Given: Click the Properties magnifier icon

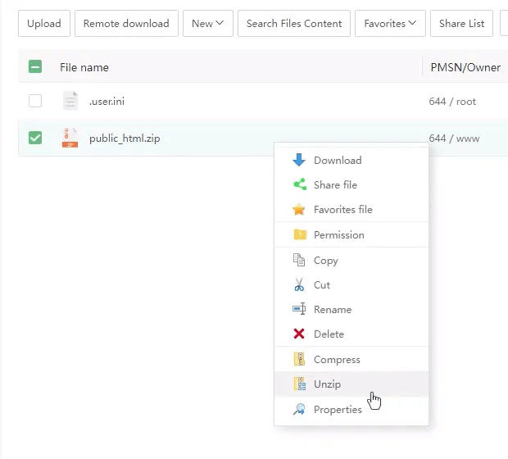Looking at the screenshot, I should pyautogui.click(x=299, y=409).
